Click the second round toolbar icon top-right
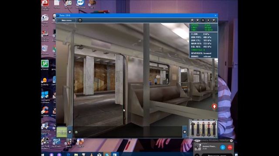279x156 pixels. pyautogui.click(x=197, y=20)
